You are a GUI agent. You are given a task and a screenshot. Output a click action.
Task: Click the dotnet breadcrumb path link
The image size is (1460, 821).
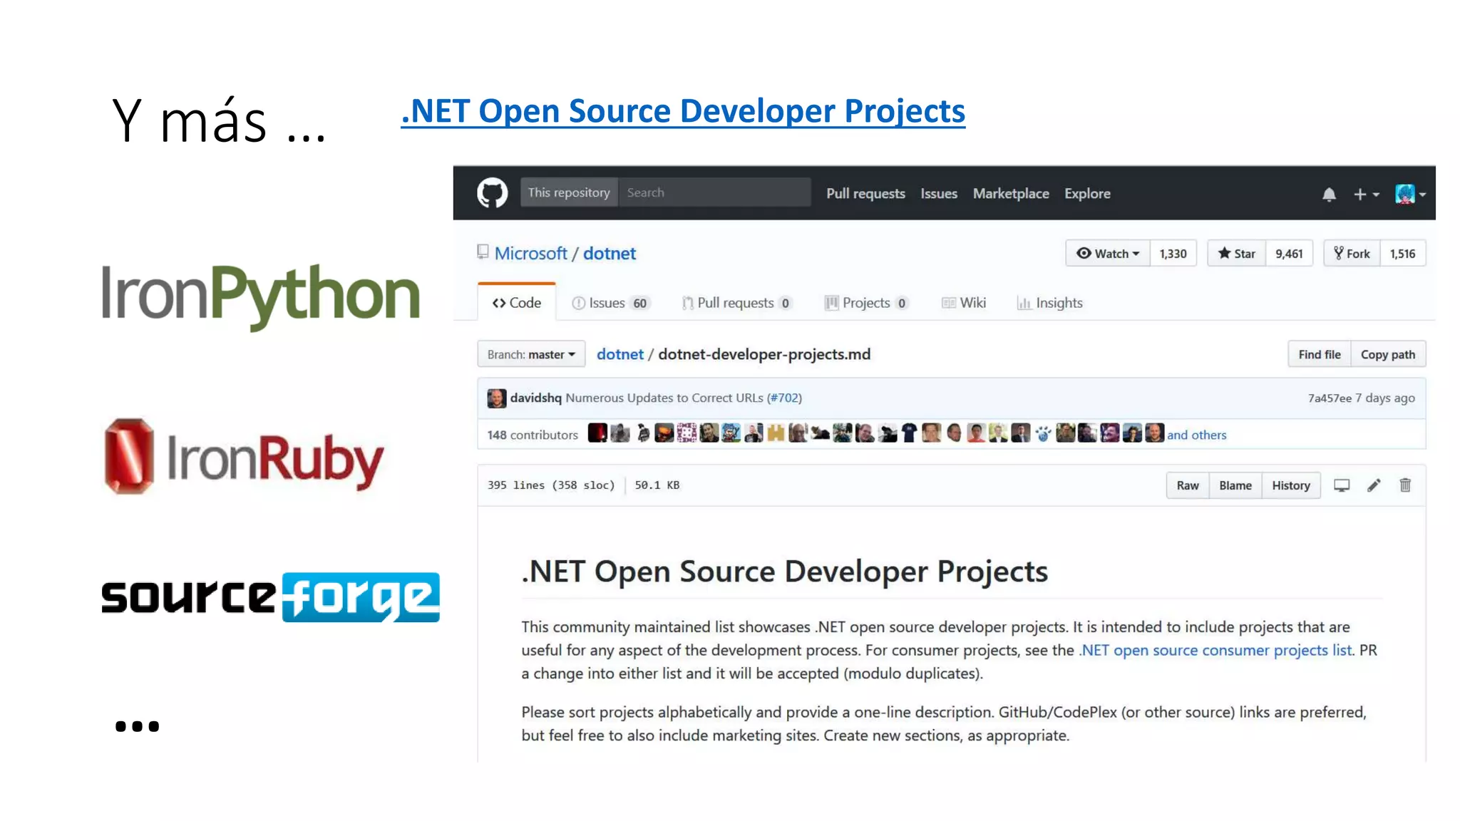[620, 354]
